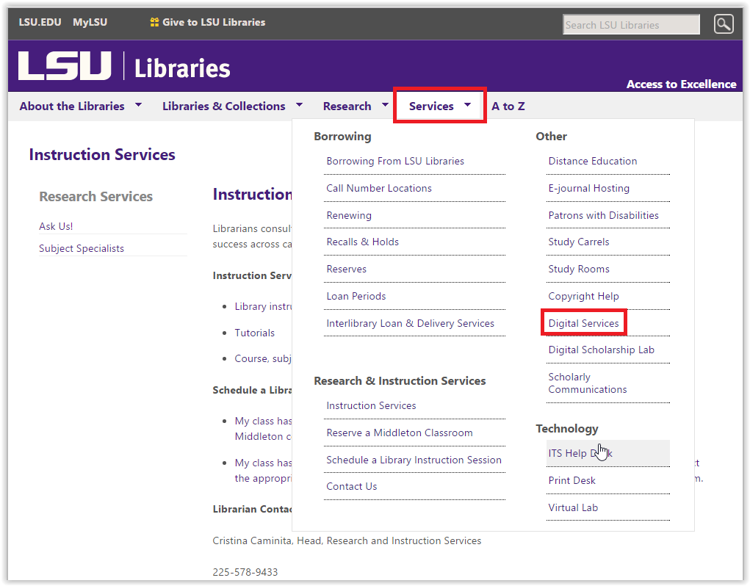Expand the Research menu dropdown arrow
Image resolution: width=750 pixels, height=586 pixels.
point(385,104)
